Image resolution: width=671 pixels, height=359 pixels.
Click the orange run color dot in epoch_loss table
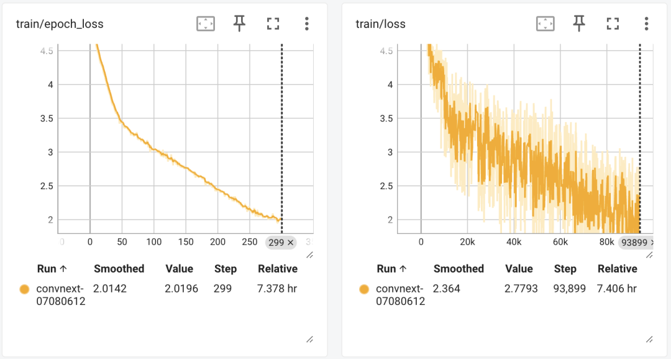tap(24, 289)
